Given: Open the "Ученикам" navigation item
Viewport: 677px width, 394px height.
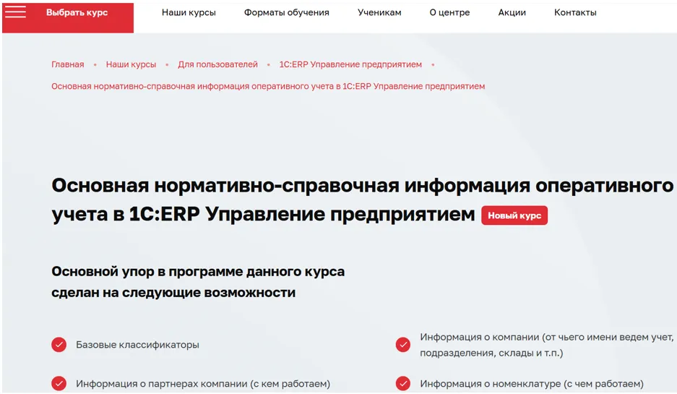Looking at the screenshot, I should coord(379,13).
